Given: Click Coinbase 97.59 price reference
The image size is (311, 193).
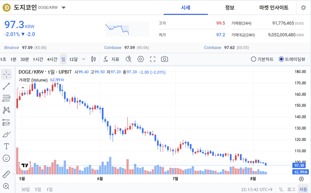Looking at the screenshot, I should click(126, 48).
